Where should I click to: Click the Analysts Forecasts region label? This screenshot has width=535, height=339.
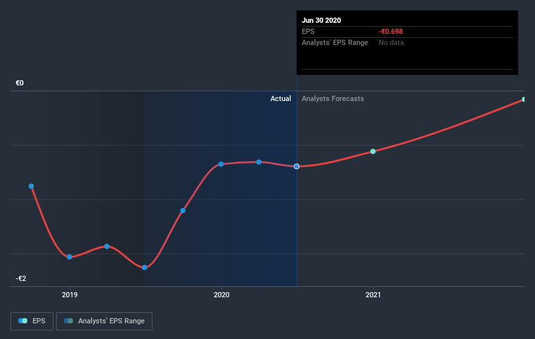point(333,98)
